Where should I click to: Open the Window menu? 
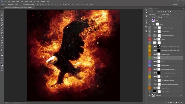tap(43, 1)
